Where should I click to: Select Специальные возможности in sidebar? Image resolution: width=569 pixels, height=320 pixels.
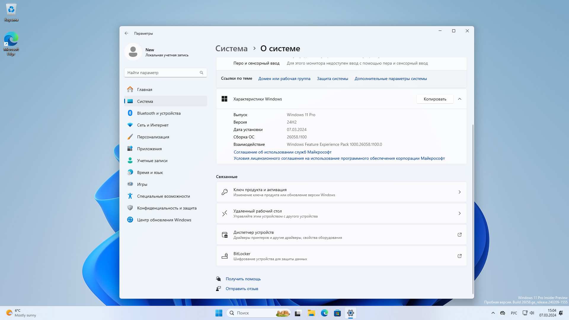coord(163,196)
